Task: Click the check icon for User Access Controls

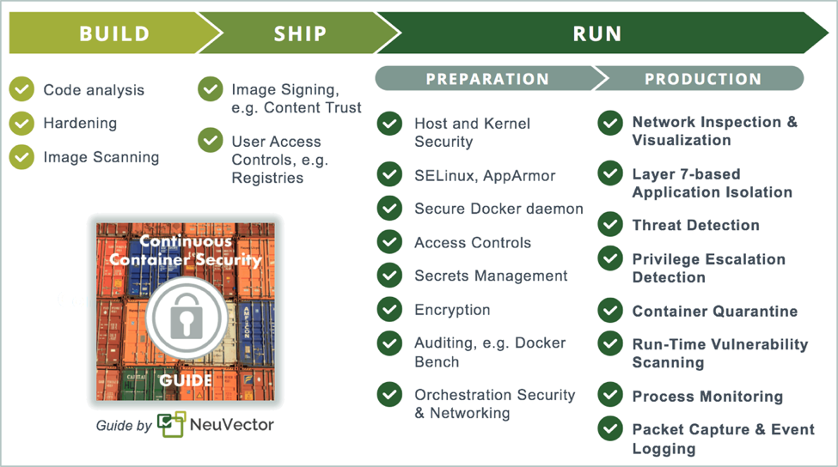Action: click(210, 141)
